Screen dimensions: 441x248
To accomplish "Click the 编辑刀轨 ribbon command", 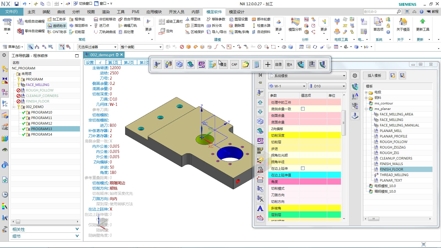I will click(128, 26).
